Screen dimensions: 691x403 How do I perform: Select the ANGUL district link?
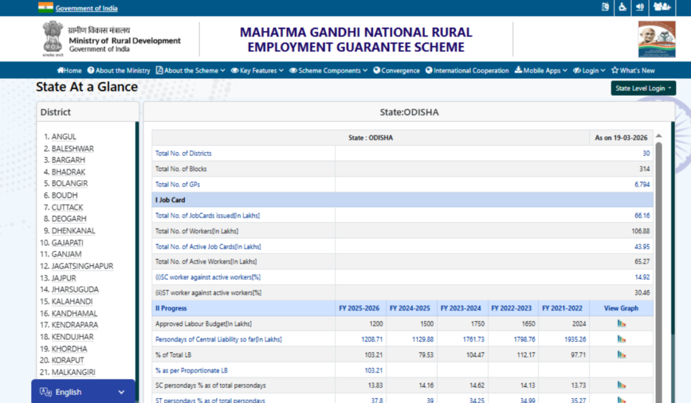point(63,136)
